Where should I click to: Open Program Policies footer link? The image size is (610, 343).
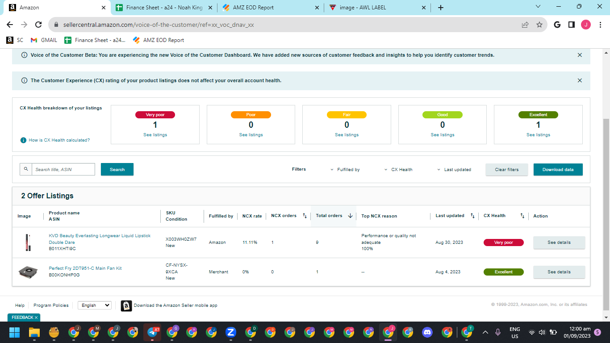click(x=51, y=305)
